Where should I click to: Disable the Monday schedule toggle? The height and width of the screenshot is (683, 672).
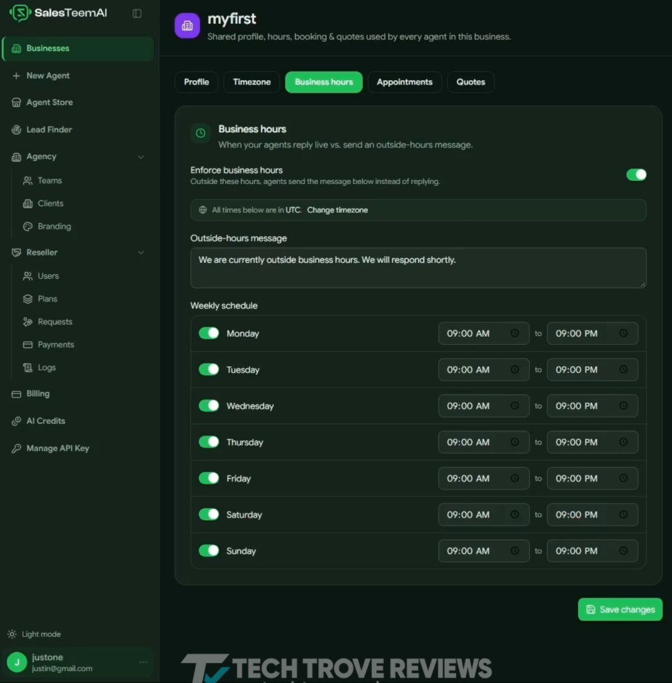209,333
